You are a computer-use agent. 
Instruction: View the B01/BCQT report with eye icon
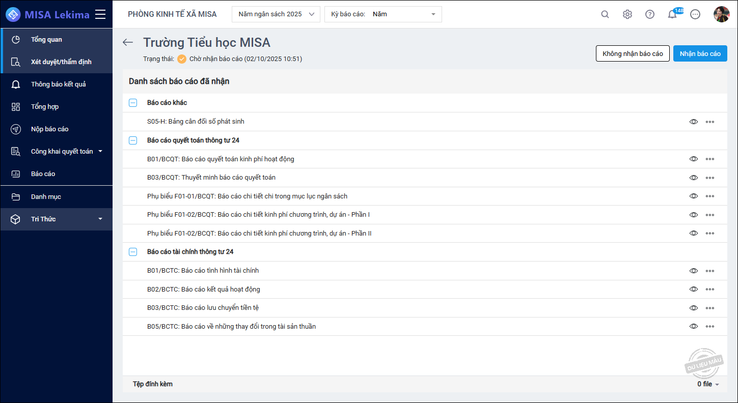coord(693,159)
